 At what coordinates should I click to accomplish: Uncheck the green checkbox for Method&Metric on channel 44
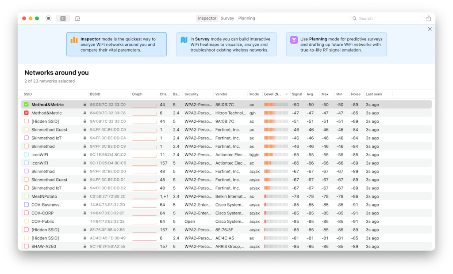pos(27,105)
